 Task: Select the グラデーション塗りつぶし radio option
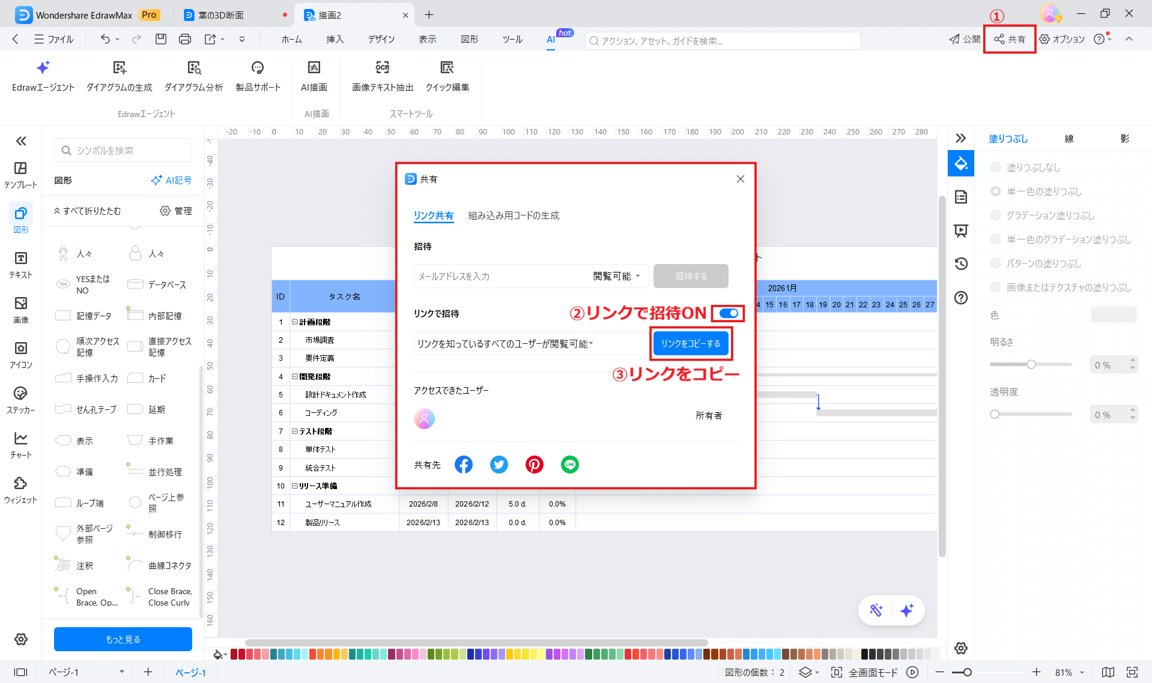(x=996, y=215)
